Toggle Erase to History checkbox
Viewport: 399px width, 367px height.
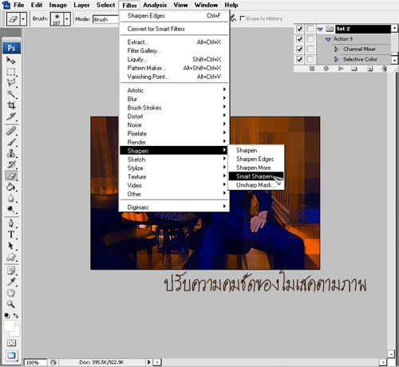(243, 18)
